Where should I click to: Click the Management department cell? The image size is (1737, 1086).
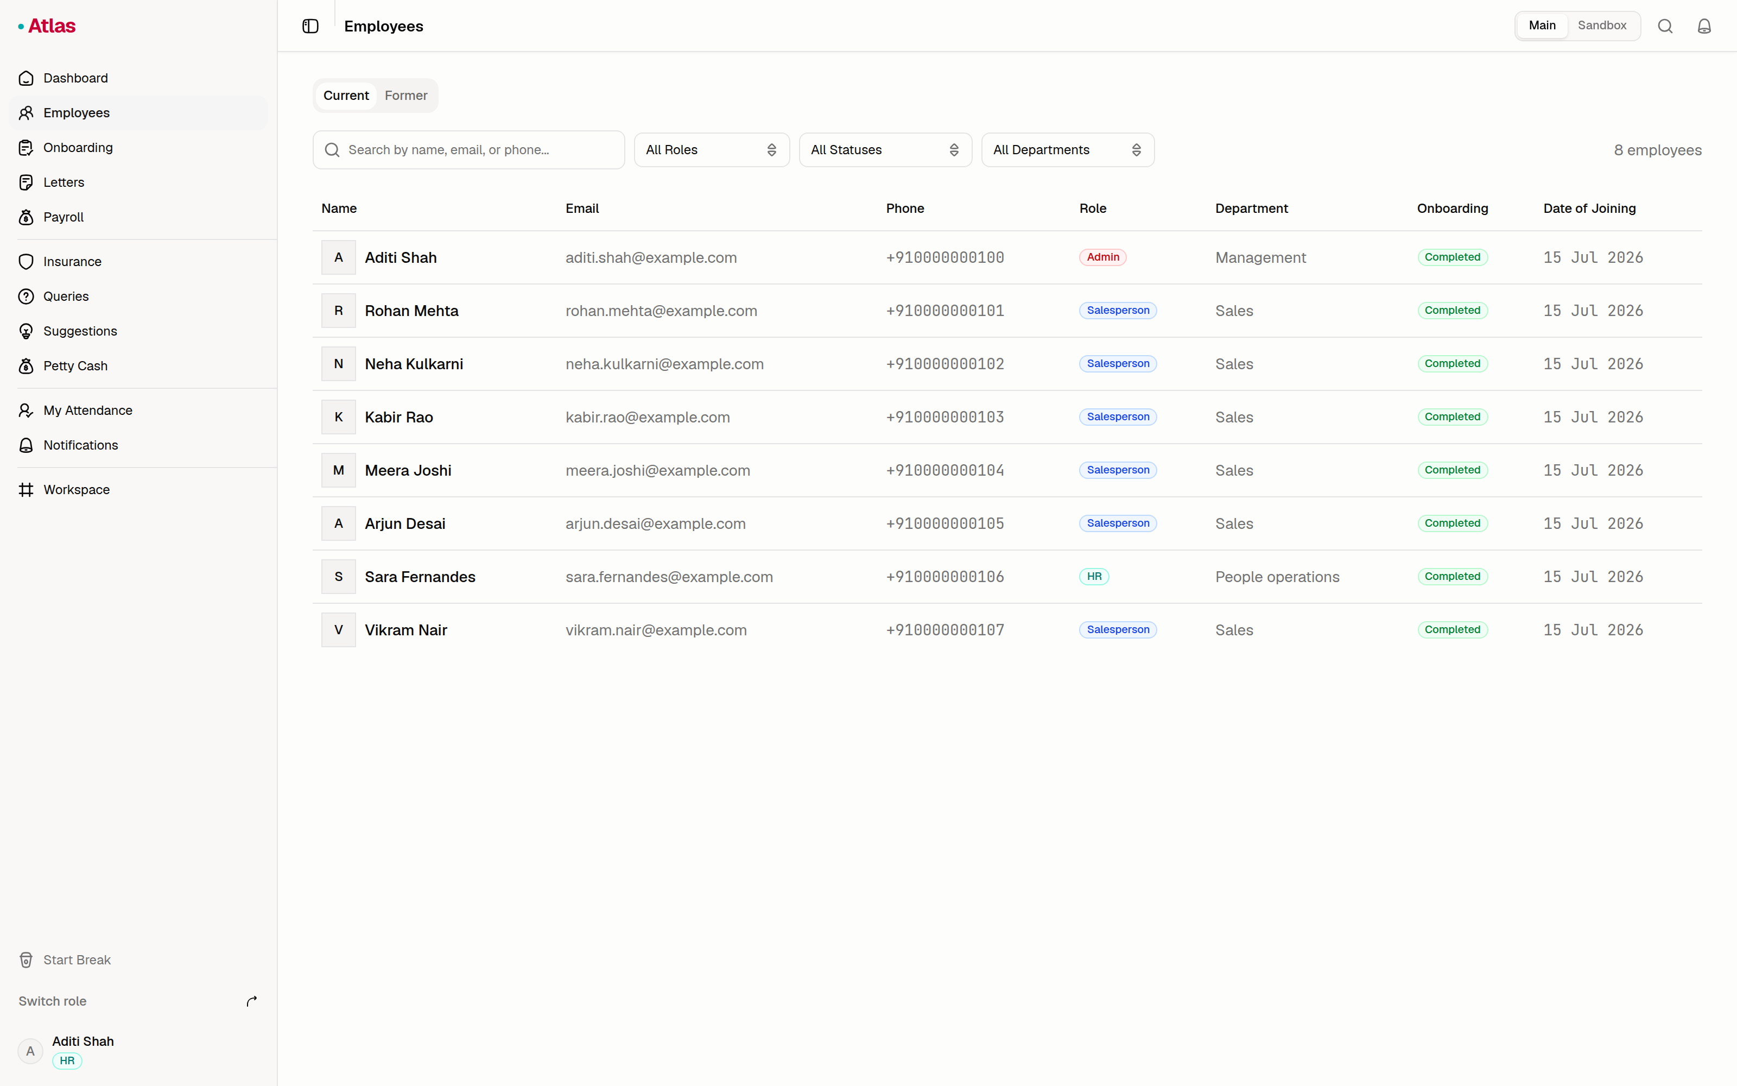click(x=1260, y=257)
